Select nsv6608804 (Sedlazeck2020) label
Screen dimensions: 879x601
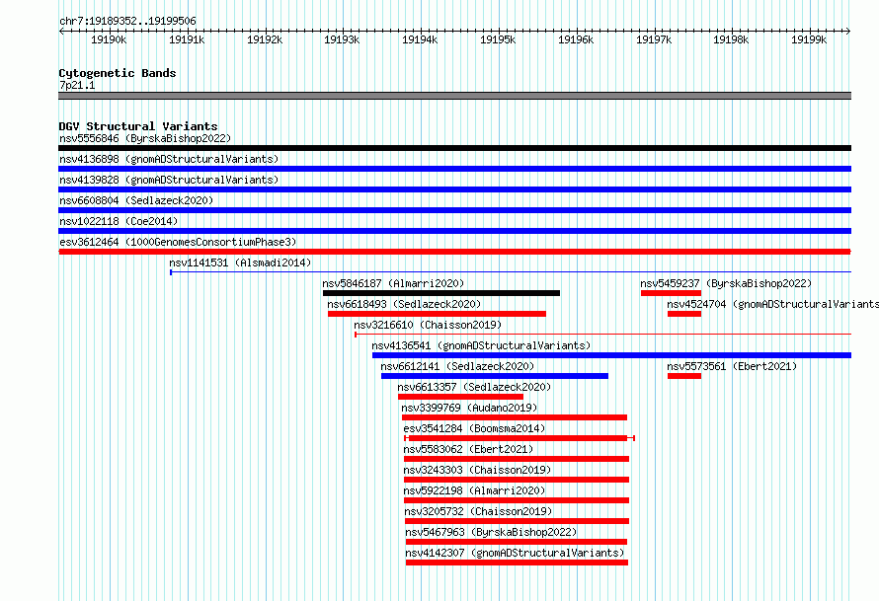point(136,200)
